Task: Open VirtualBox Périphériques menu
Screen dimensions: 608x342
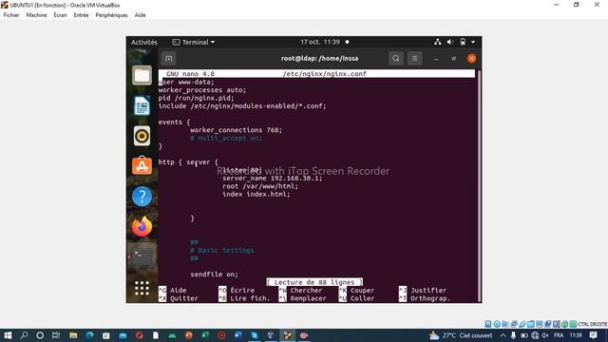Action: pyautogui.click(x=112, y=15)
